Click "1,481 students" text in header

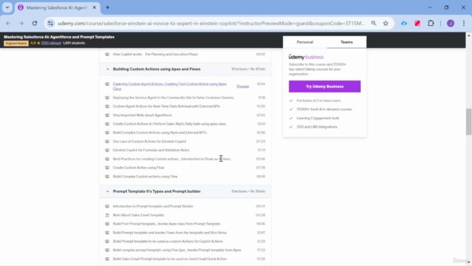[x=74, y=43]
